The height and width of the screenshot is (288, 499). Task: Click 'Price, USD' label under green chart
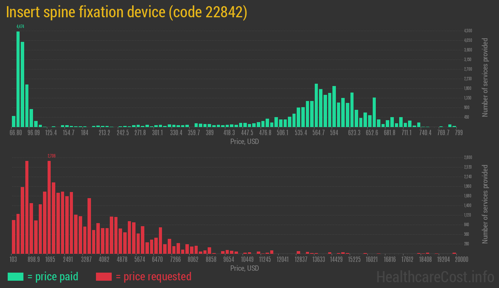point(245,142)
